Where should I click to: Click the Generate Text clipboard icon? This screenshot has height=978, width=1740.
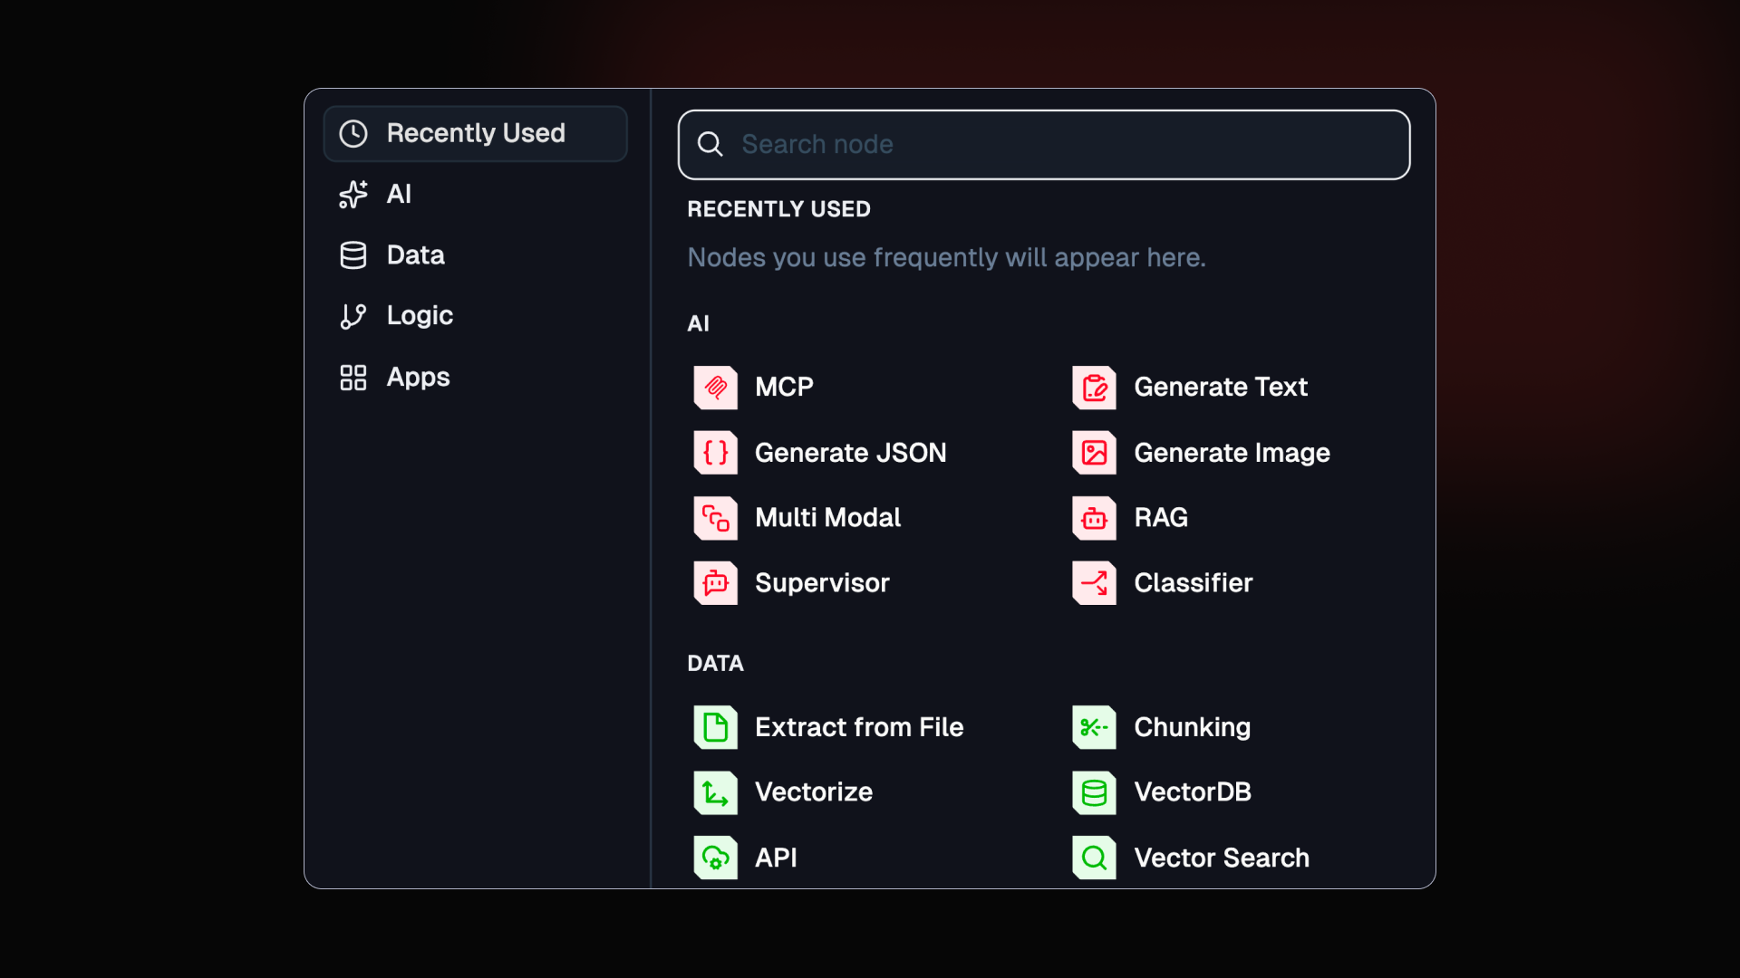tap(1094, 388)
